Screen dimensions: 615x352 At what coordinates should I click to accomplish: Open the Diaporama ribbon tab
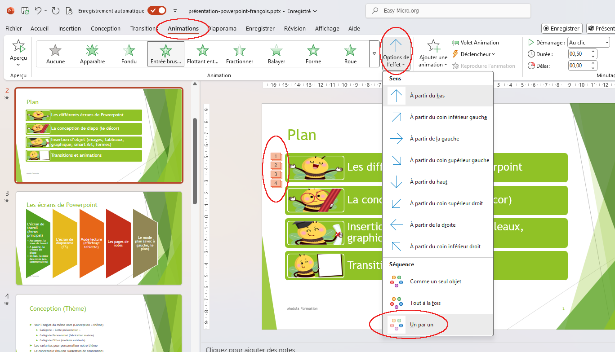click(x=222, y=29)
